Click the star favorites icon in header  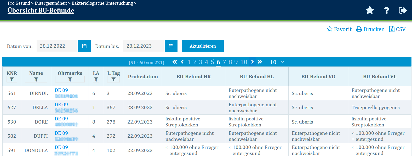(x=370, y=10)
